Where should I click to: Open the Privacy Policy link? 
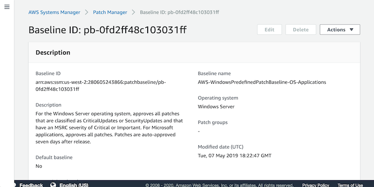[x=316, y=185]
